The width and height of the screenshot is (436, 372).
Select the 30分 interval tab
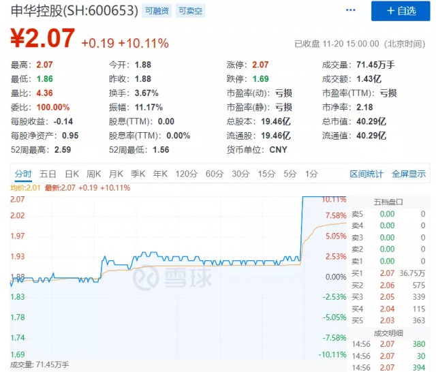(240, 174)
